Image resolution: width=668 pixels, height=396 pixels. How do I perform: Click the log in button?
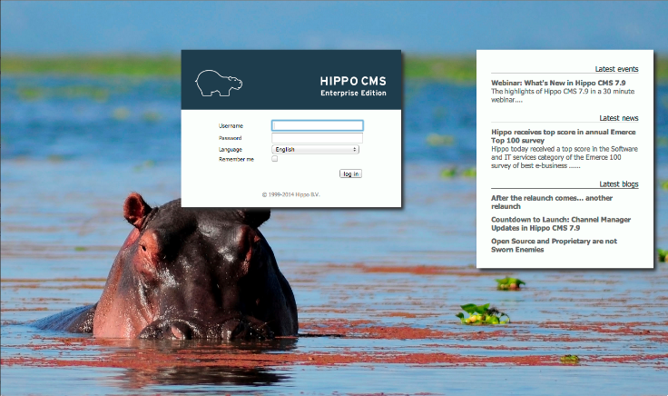(350, 173)
